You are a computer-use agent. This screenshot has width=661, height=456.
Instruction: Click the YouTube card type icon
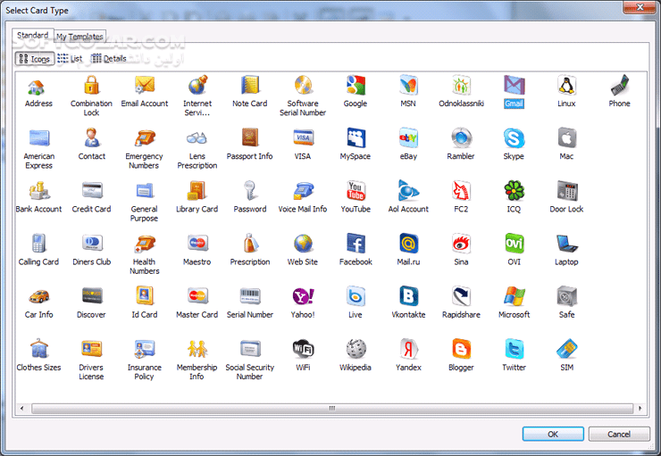pyautogui.click(x=356, y=191)
